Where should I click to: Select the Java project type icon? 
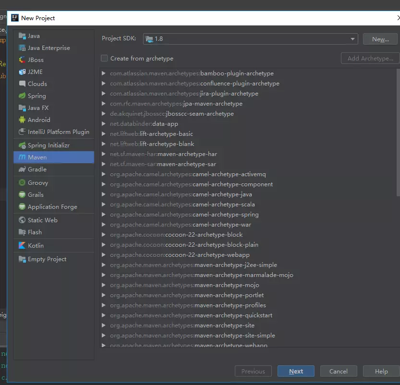[x=22, y=36]
